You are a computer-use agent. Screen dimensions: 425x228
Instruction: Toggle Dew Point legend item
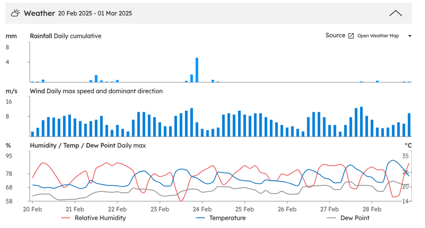tap(348, 218)
